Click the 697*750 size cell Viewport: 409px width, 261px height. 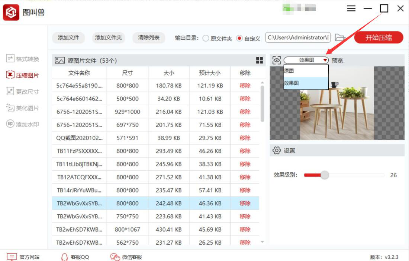[x=127, y=125]
